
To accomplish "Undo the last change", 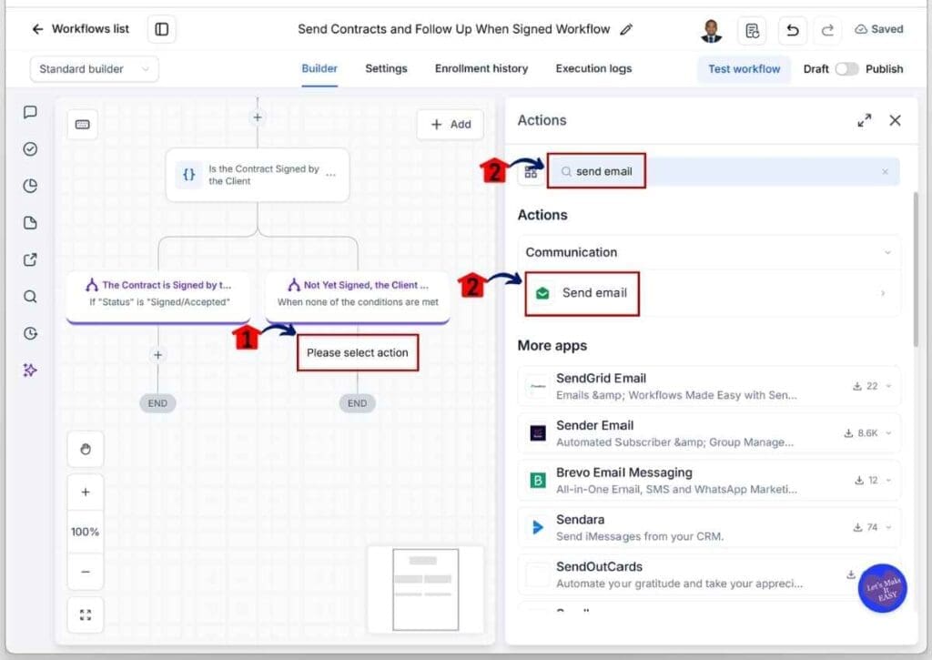I will [793, 30].
